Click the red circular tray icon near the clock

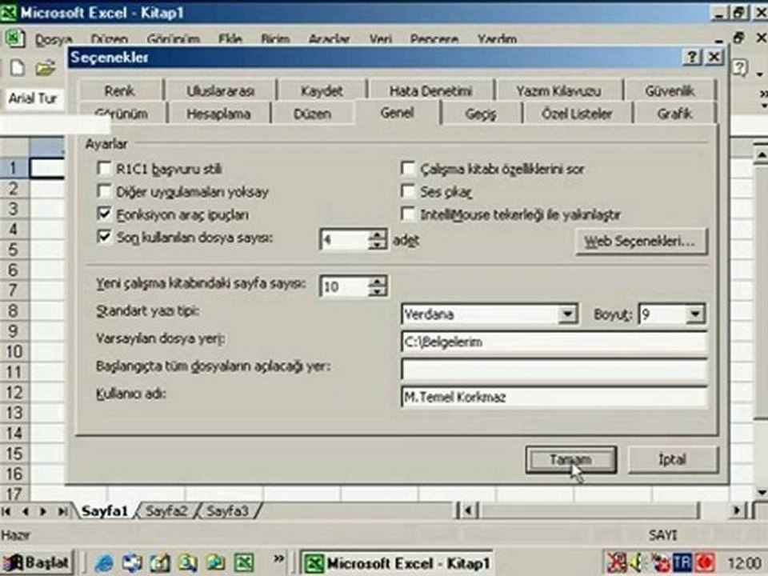(706, 562)
